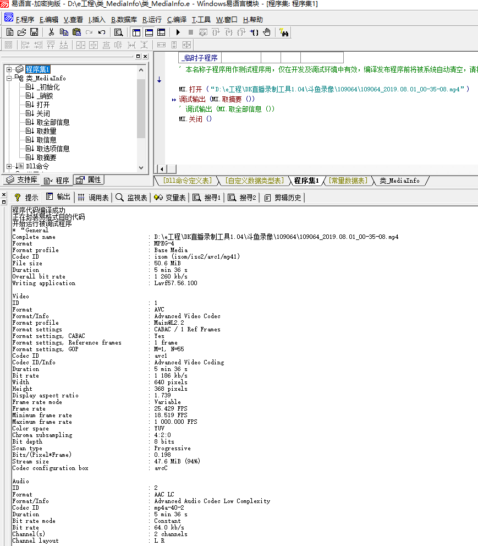Float the project tree panel

[138, 56]
